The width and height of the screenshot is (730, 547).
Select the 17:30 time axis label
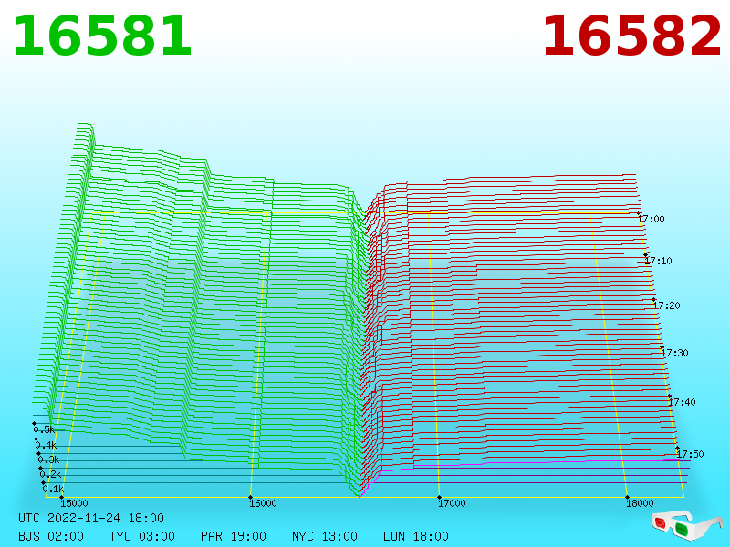point(674,353)
